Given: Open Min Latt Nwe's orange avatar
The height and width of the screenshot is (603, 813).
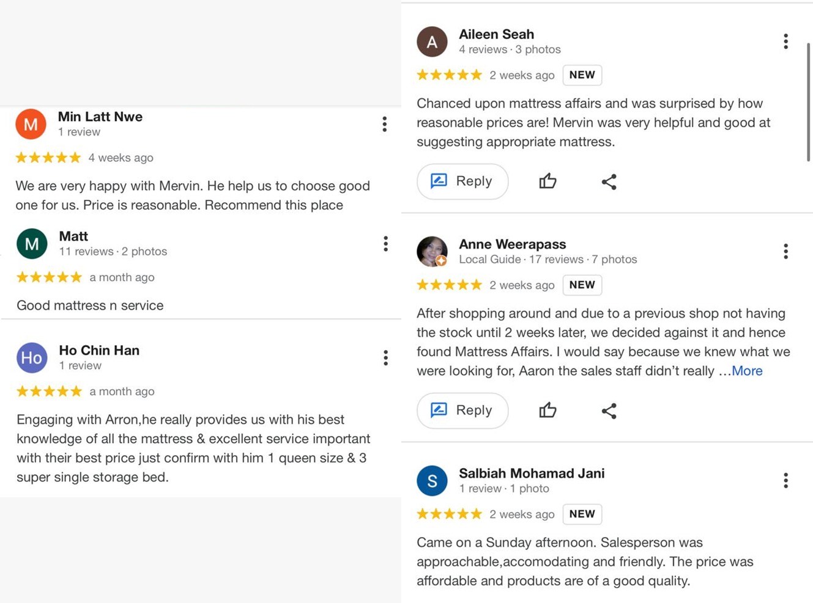Looking at the screenshot, I should point(31,124).
